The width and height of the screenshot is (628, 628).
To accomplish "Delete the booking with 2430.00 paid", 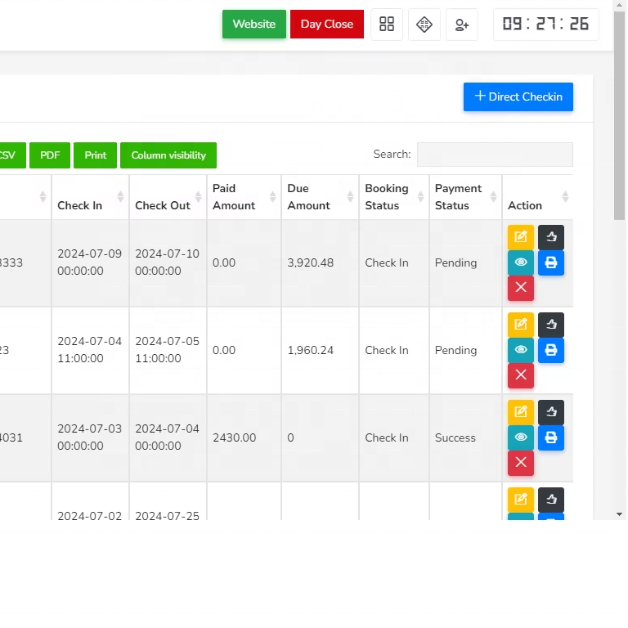I will tap(521, 463).
